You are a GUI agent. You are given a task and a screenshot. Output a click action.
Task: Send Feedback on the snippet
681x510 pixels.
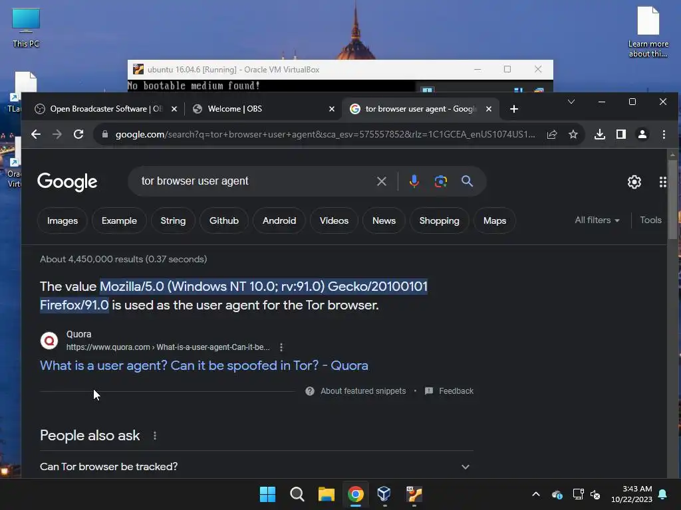click(x=456, y=391)
